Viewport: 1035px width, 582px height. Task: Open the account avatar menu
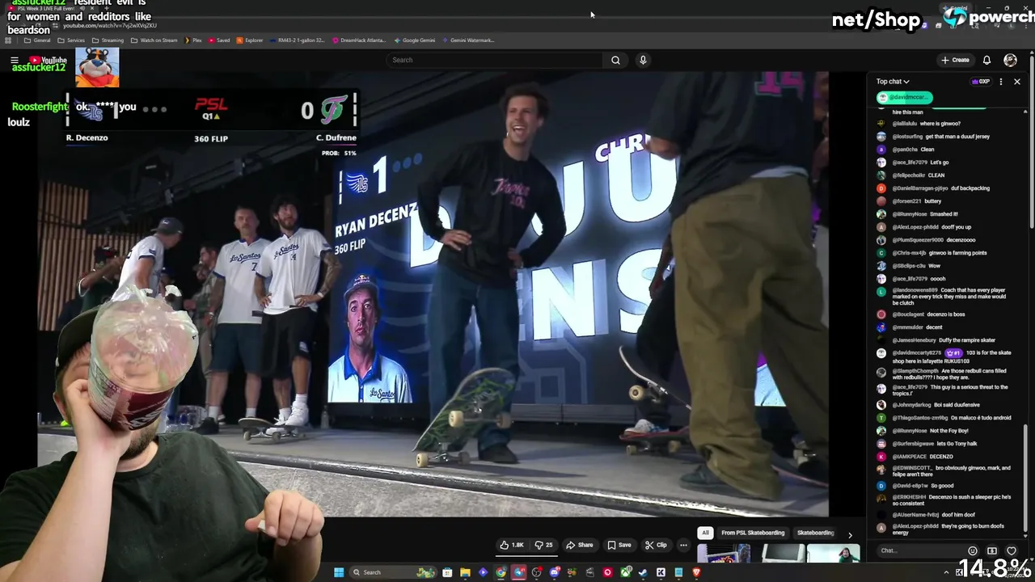click(x=1010, y=60)
